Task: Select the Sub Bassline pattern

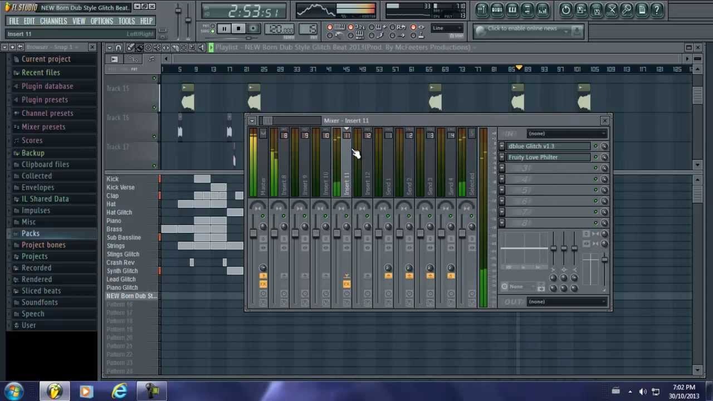Action: point(124,237)
